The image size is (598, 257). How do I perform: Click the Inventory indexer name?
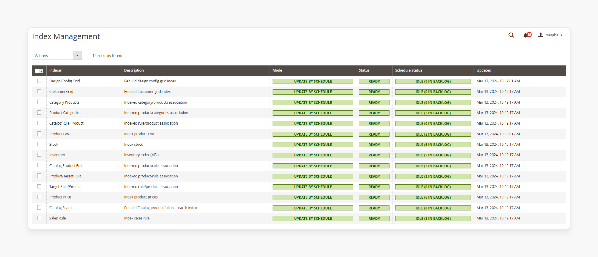click(57, 155)
